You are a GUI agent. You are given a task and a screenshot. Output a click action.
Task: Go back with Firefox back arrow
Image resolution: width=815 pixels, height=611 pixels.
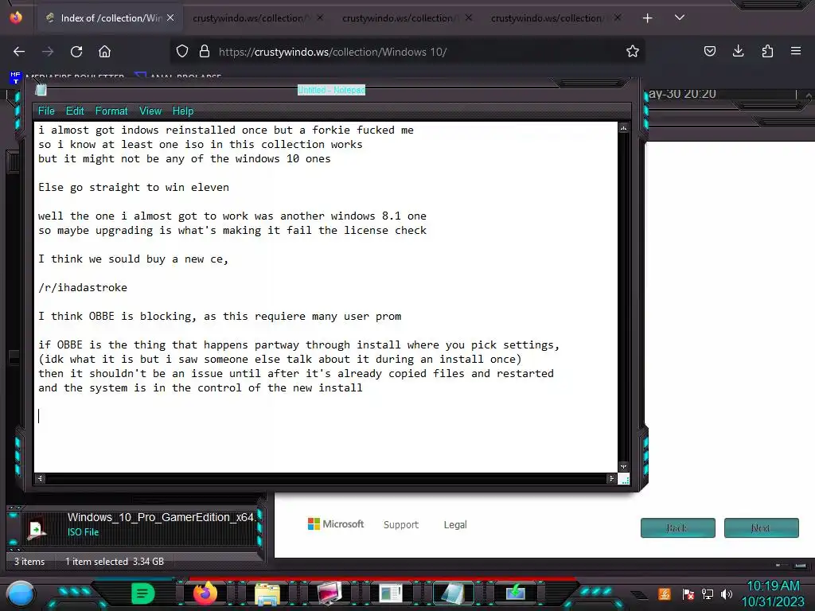coord(19,52)
